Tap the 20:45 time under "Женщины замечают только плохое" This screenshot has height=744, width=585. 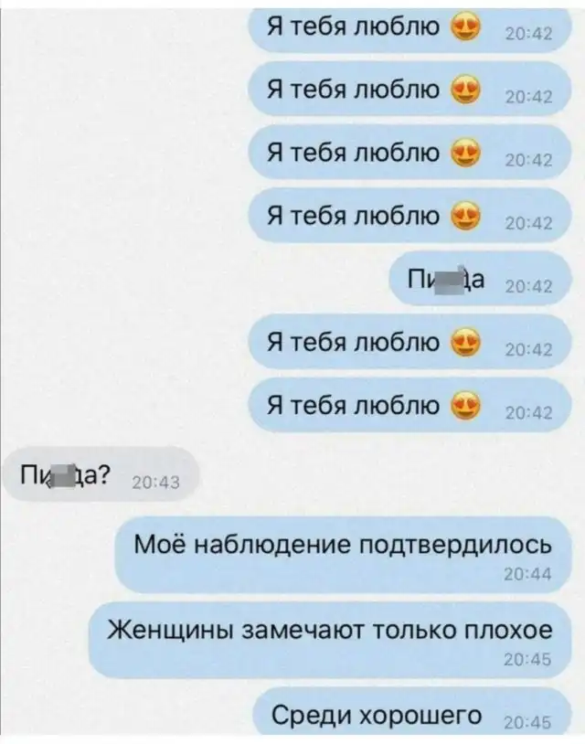[527, 660]
